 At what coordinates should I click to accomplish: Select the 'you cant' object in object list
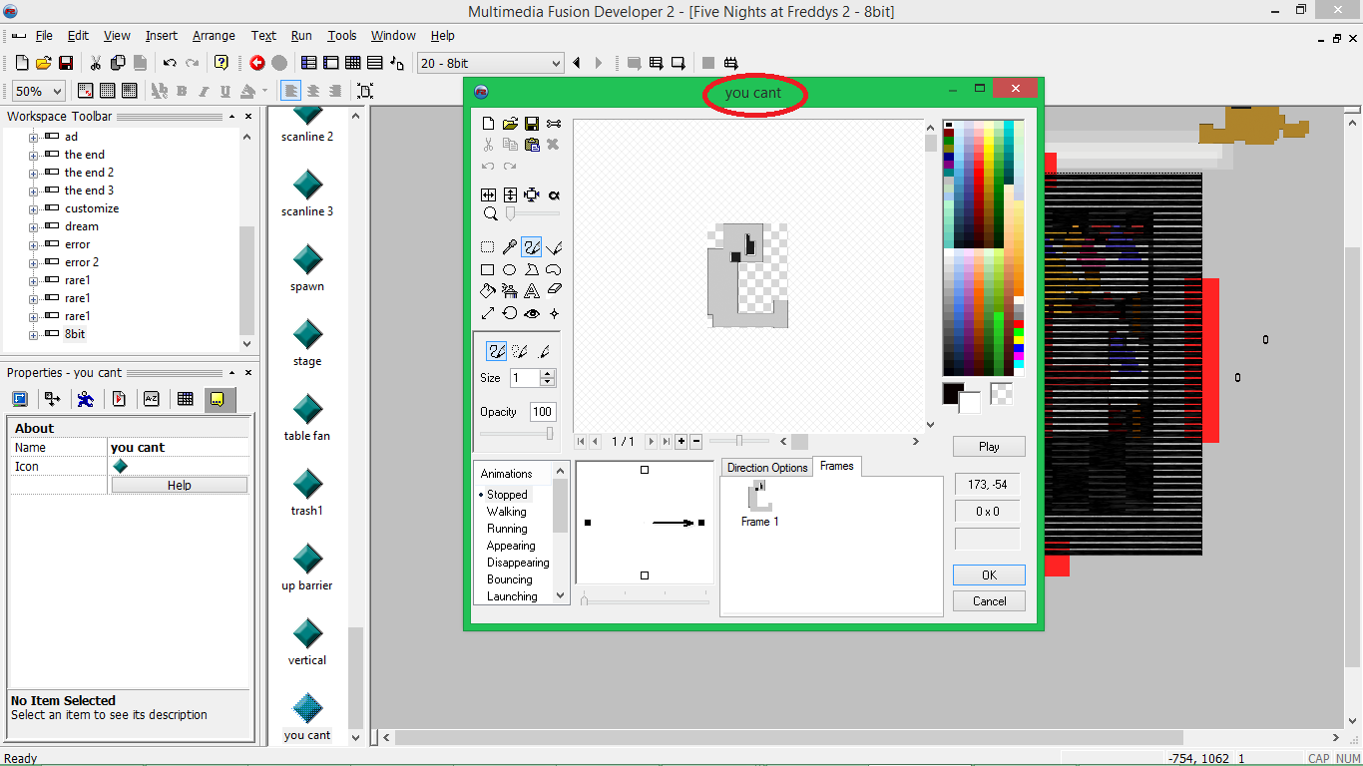pyautogui.click(x=307, y=718)
